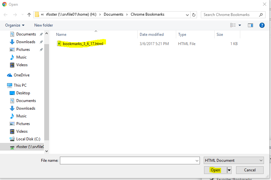This screenshot has width=271, height=180.
Task: Select This PC in the navigation pane
Action: tap(17, 85)
